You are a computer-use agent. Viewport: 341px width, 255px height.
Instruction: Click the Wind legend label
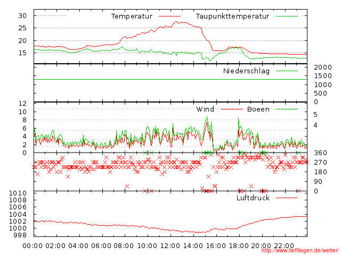(x=205, y=109)
